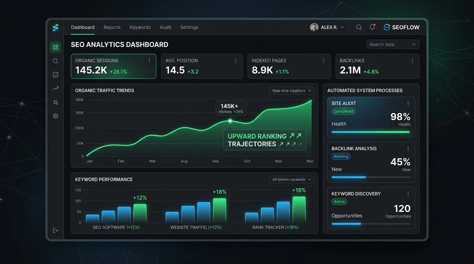
Task: Select the Organic Sessions 145.2K value
Action: pos(91,70)
